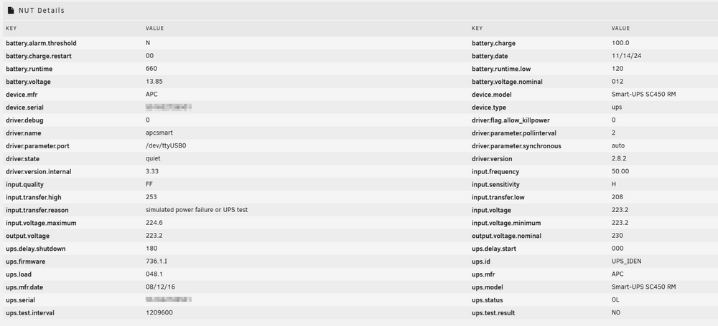Click the left VALUE column header
Image resolution: width=718 pixels, height=326 pixels.
(154, 29)
